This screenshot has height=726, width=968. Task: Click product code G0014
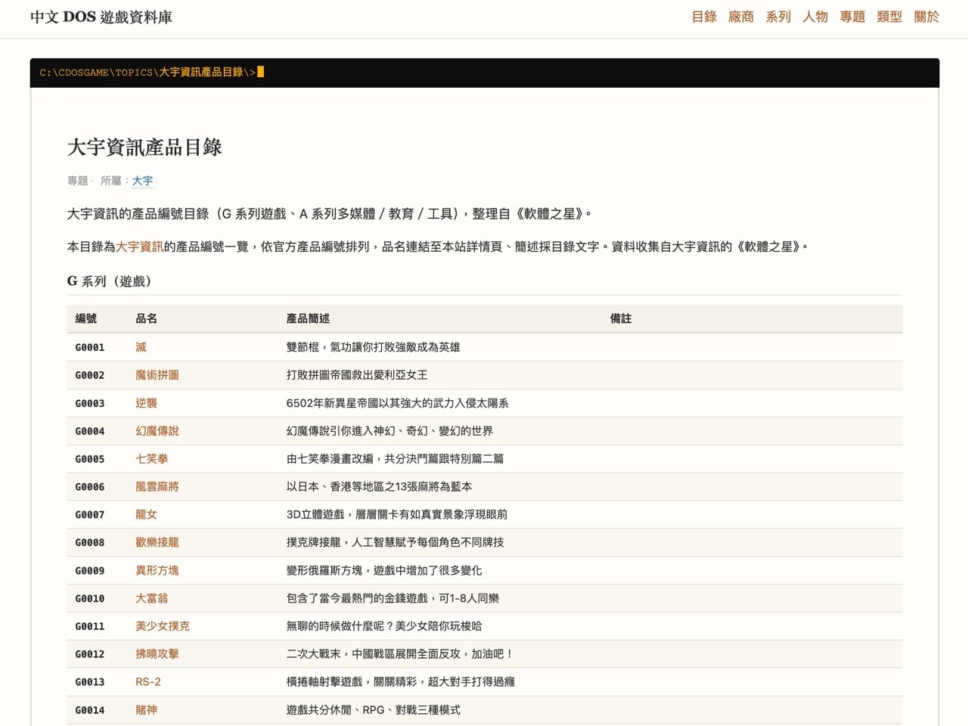(x=90, y=710)
